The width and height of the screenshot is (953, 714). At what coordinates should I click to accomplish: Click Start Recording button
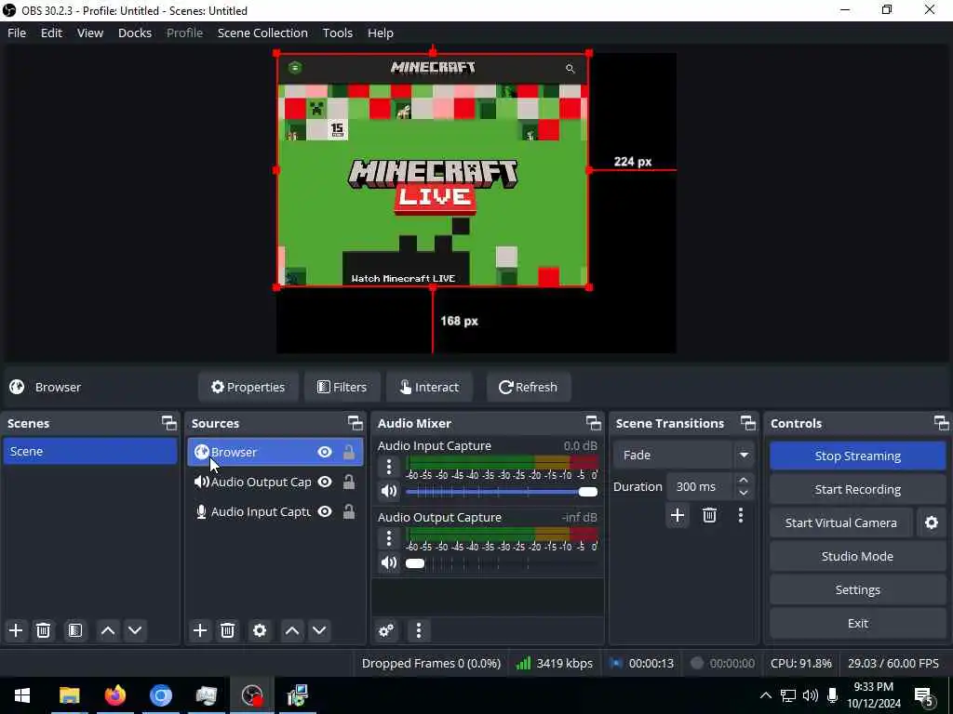(x=857, y=489)
